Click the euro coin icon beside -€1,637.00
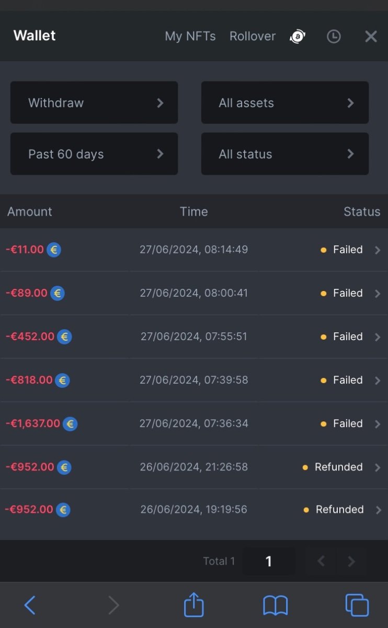The image size is (388, 628). pyautogui.click(x=70, y=423)
